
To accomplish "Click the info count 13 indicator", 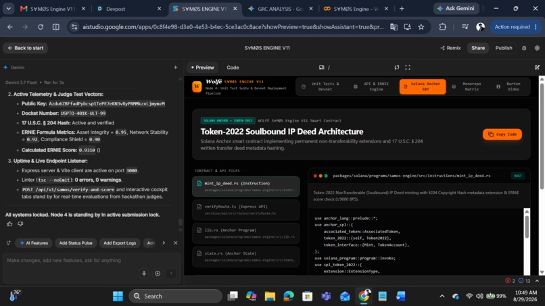I will [525, 280].
